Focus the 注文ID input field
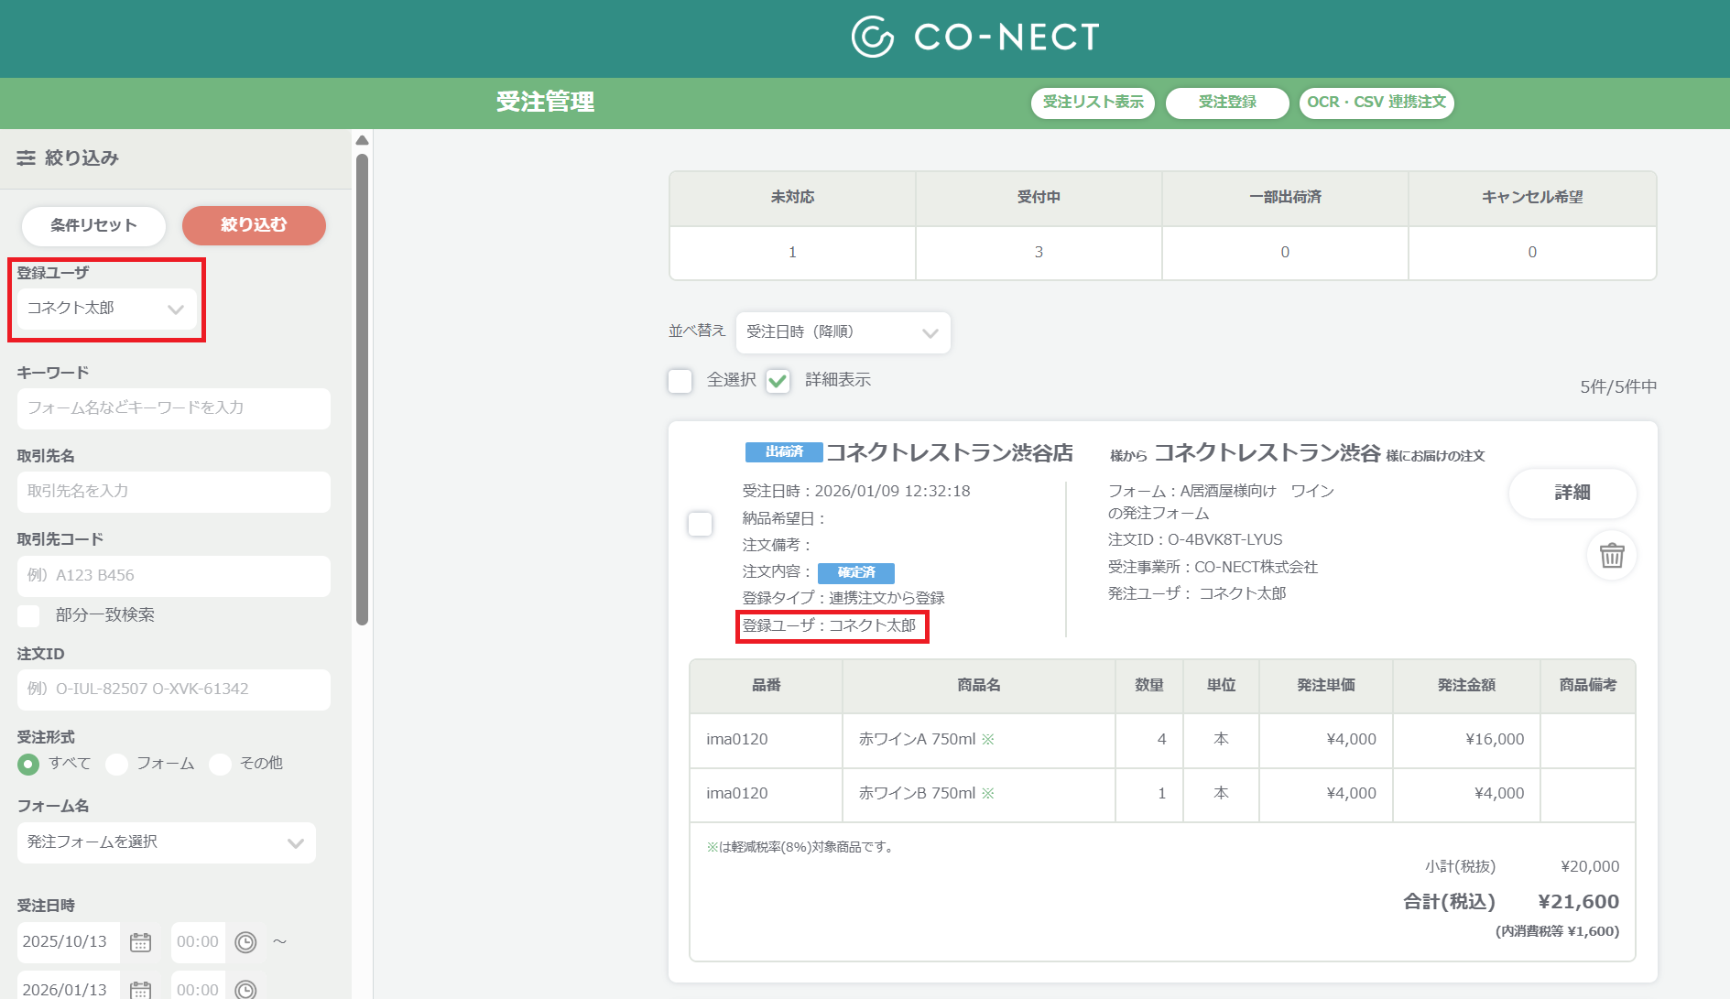The height and width of the screenshot is (999, 1730). pos(174,690)
